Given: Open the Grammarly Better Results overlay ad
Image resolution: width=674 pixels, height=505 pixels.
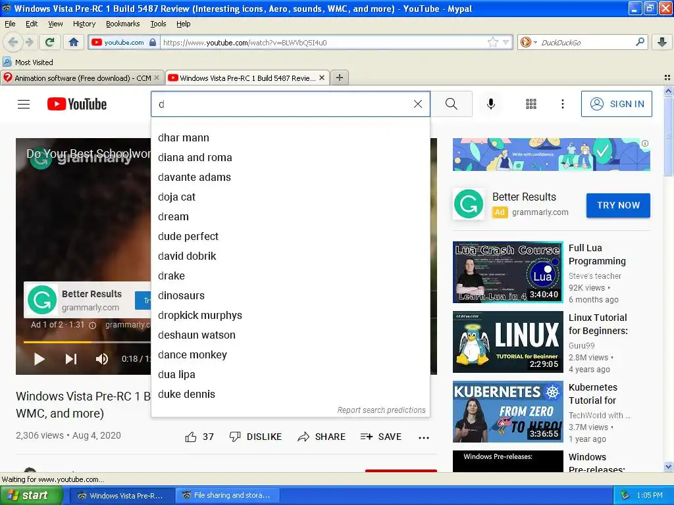Looking at the screenshot, I should click(88, 300).
